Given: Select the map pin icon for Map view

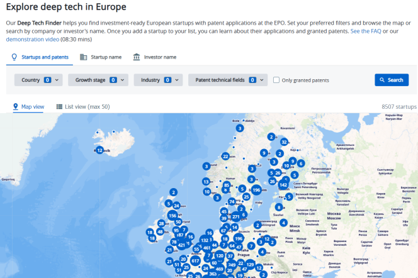Looking at the screenshot, I should 16,107.
